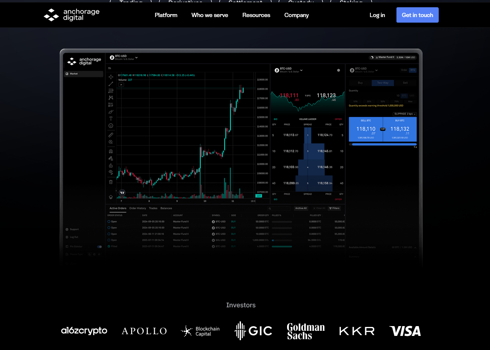
Task: Switch to the Order History tab
Action: pyautogui.click(x=138, y=208)
